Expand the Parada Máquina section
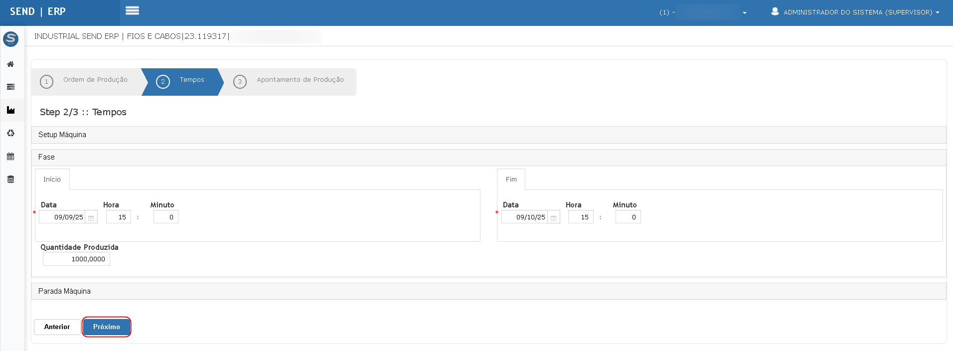The height and width of the screenshot is (351, 953). point(64,291)
